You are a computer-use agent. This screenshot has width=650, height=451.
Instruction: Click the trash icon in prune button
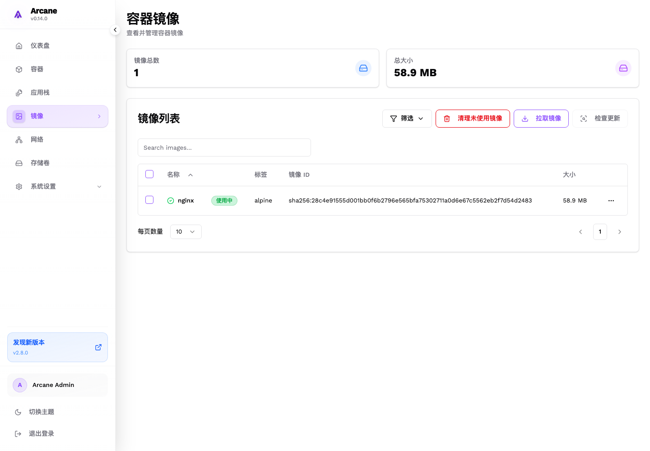tap(447, 119)
